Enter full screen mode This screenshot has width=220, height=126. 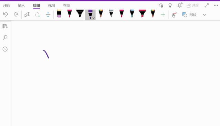pos(207,6)
